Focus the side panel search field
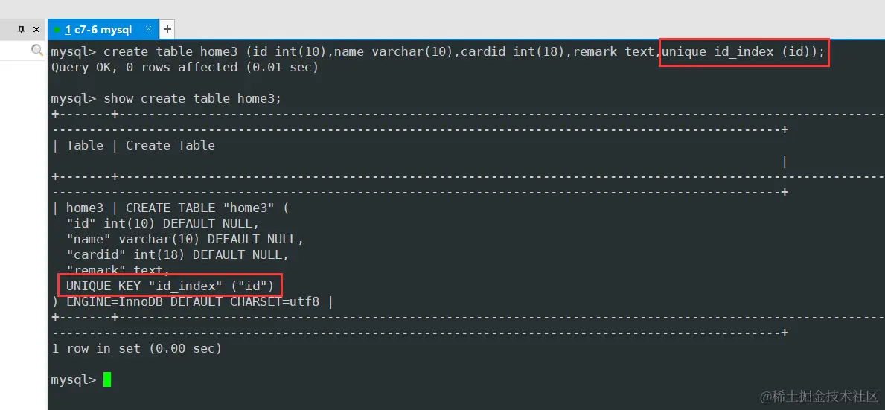885x410 pixels. coord(15,50)
